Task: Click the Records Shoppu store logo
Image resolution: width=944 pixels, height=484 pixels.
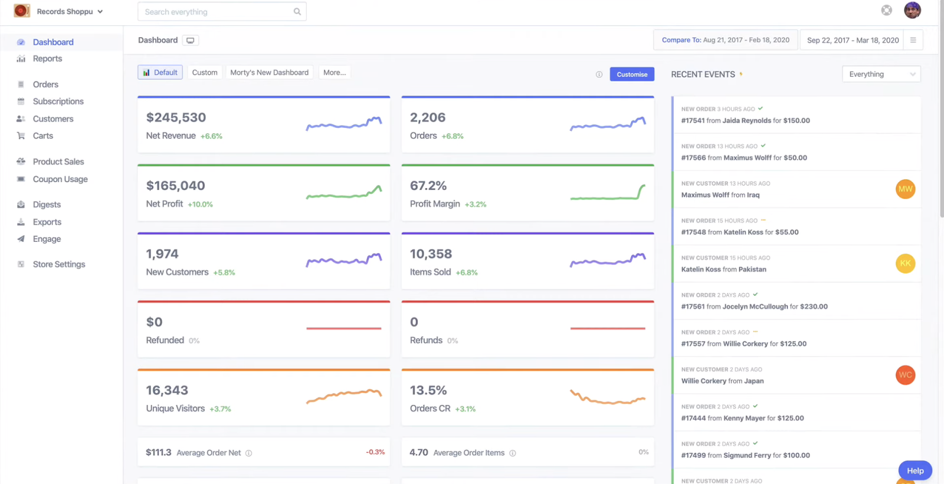Action: tap(22, 11)
